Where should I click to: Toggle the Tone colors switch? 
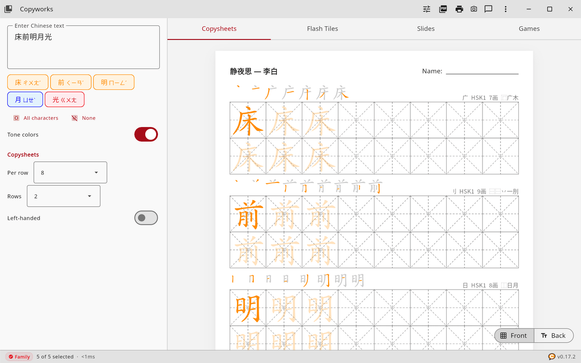pos(146,134)
